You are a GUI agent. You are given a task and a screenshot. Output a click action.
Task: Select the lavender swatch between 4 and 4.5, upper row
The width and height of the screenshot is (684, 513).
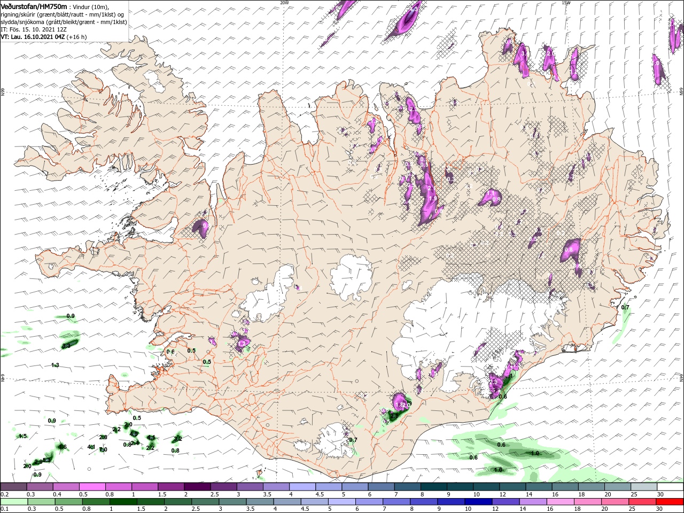coord(302,487)
